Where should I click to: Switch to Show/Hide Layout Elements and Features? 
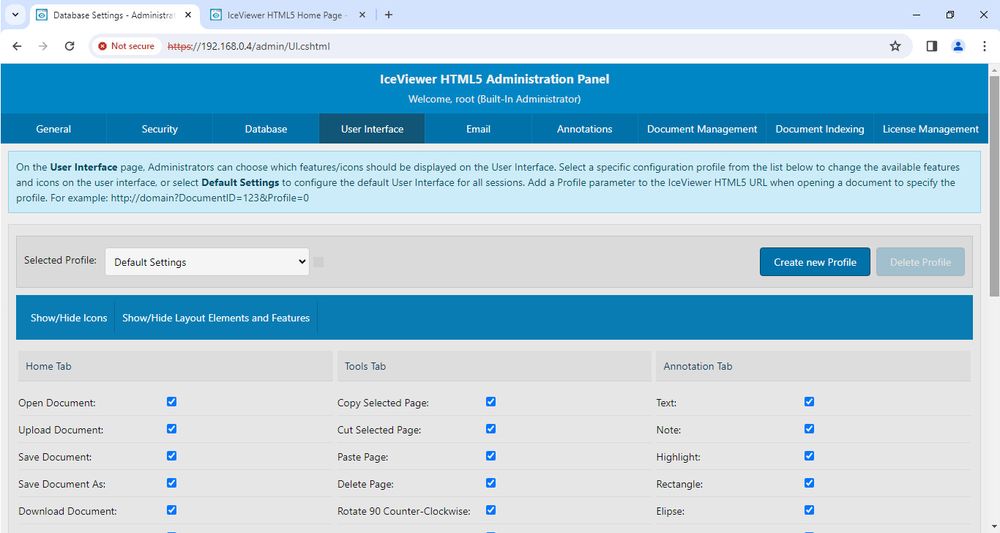pyautogui.click(x=216, y=318)
